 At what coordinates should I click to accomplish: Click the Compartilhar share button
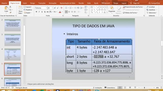tap(154, 3)
